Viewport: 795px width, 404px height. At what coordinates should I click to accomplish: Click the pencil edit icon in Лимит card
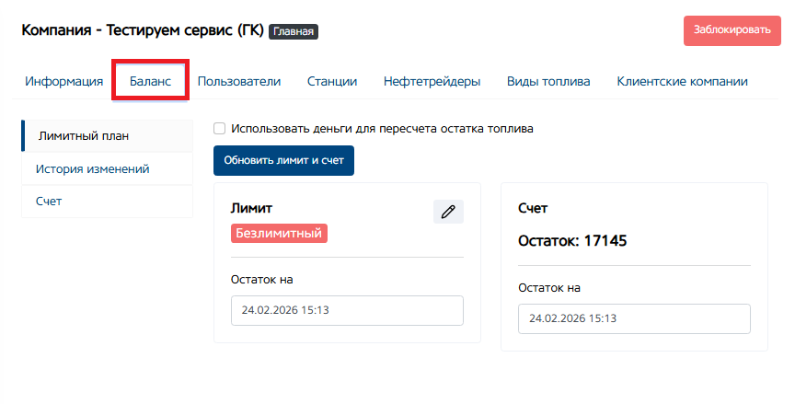tap(448, 212)
